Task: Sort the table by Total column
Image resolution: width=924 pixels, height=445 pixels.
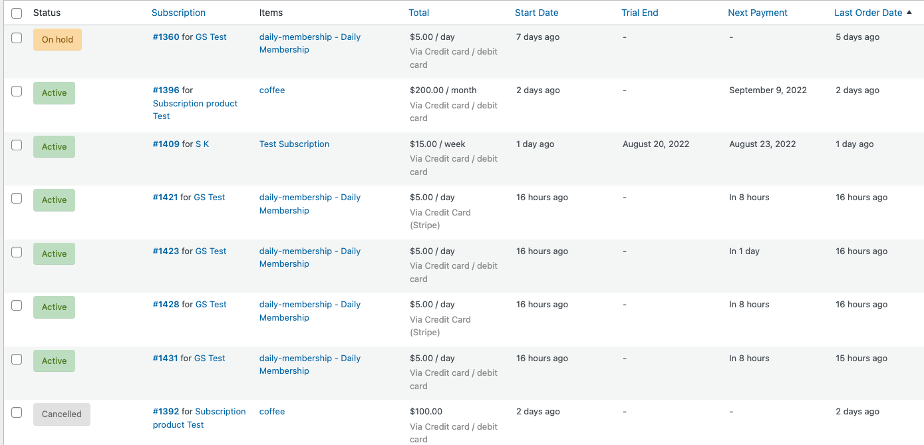Action: point(419,13)
